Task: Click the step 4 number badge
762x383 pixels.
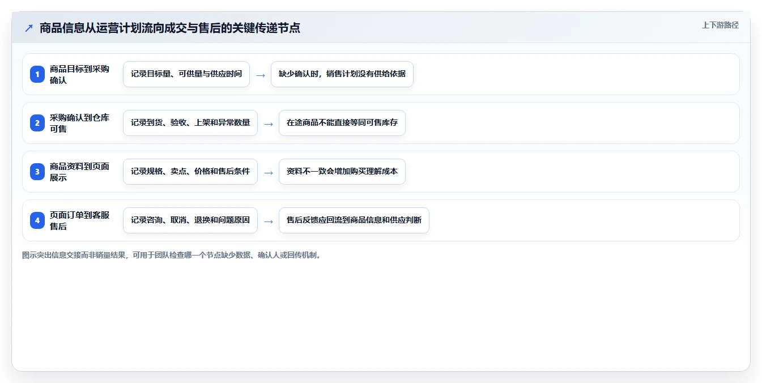Action: tap(37, 220)
